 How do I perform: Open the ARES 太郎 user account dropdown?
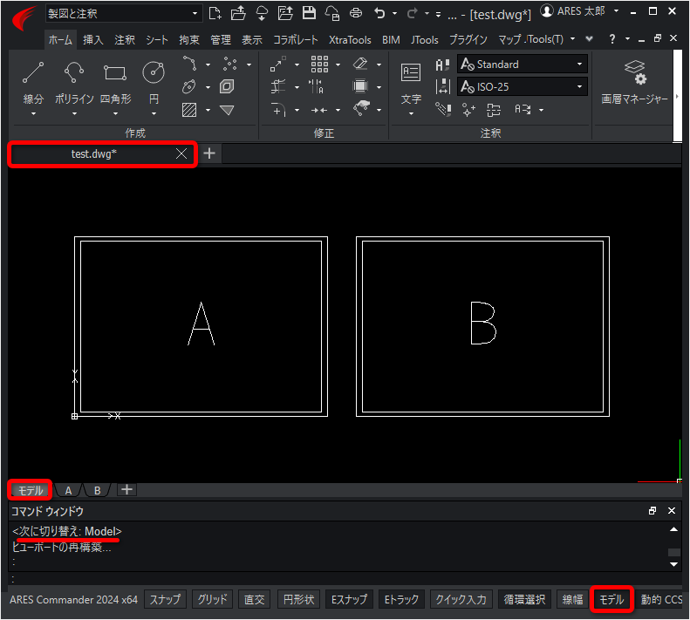click(616, 11)
